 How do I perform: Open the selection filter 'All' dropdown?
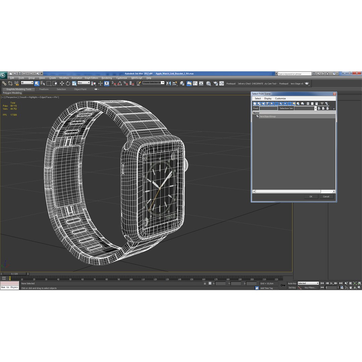click(x=27, y=83)
